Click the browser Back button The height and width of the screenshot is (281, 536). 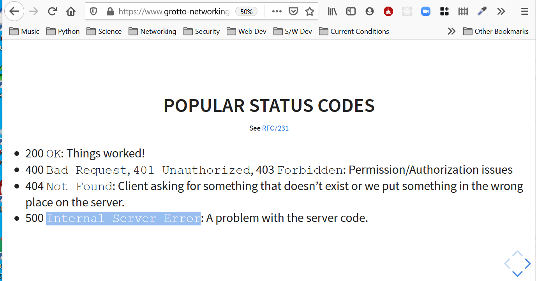click(x=14, y=12)
